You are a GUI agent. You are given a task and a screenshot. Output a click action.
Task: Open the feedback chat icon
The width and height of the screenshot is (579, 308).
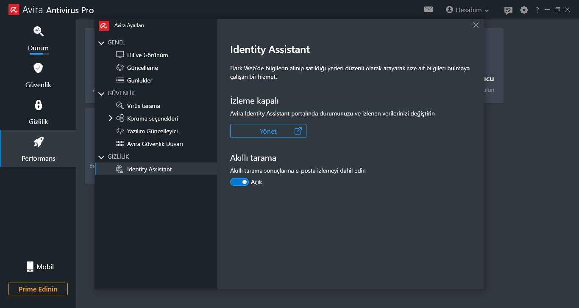[508, 10]
